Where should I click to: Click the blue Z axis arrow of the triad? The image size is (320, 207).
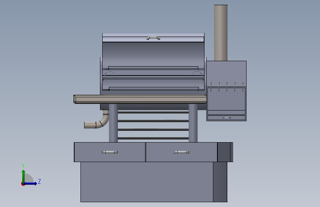[x=31, y=183]
